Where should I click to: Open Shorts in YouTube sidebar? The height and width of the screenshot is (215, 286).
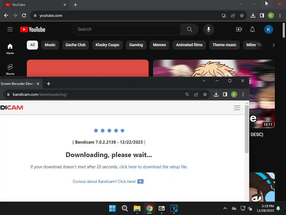tap(10, 69)
